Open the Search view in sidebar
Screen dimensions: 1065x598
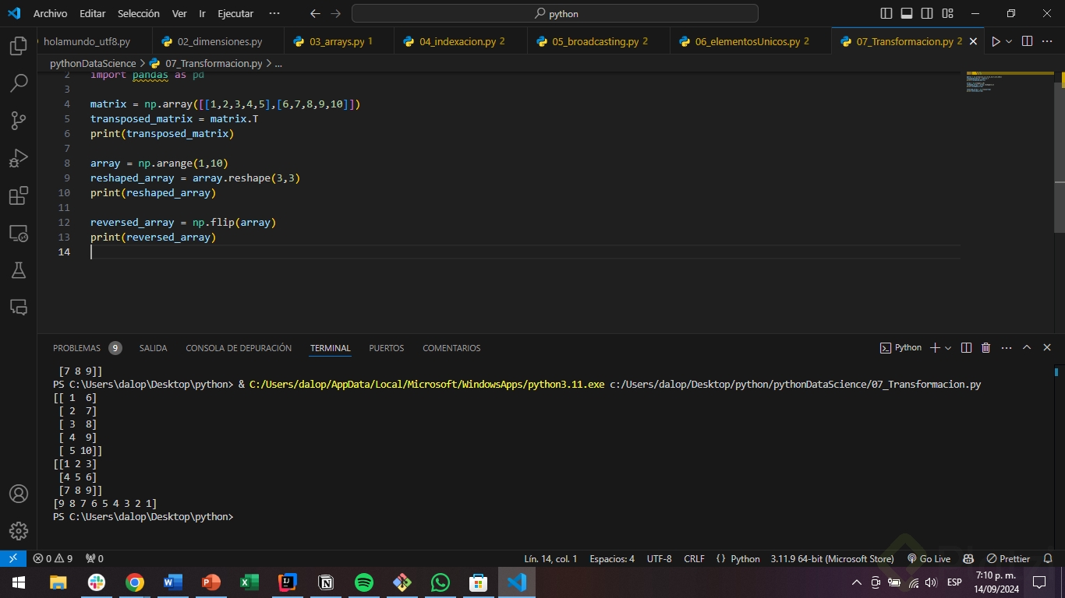tap(19, 83)
